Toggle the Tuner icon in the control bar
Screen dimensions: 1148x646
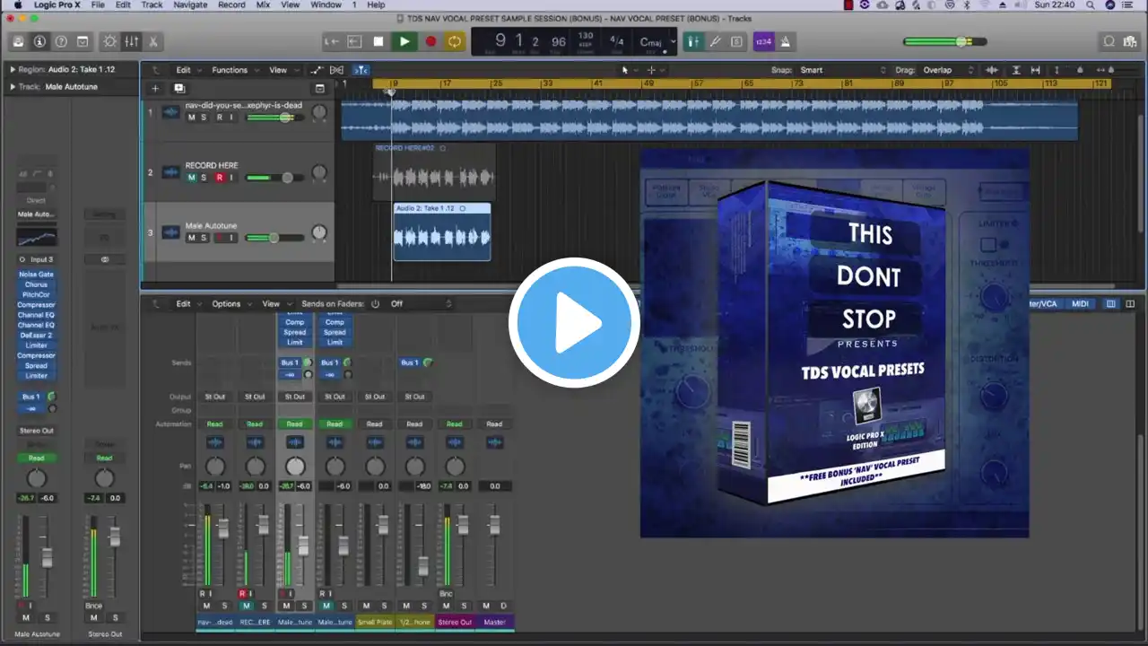pos(716,41)
